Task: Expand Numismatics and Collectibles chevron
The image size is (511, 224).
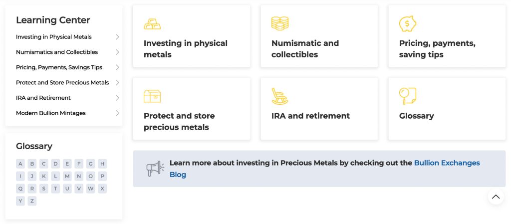Action: click(x=117, y=52)
